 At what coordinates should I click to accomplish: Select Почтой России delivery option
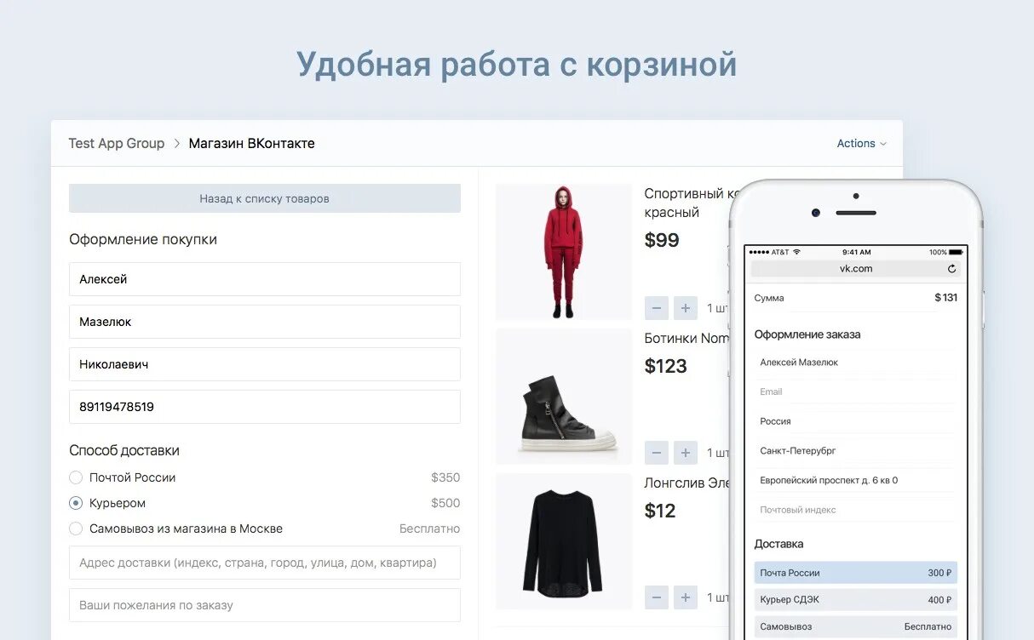pos(76,477)
